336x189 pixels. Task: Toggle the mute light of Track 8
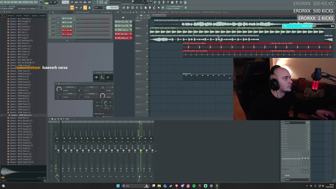147,79
